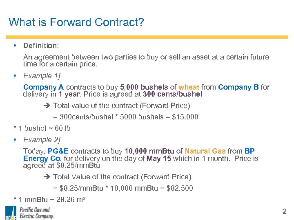294x220 pixels.
Task: Click the bold "Definition" heading
Action: (x=41, y=46)
